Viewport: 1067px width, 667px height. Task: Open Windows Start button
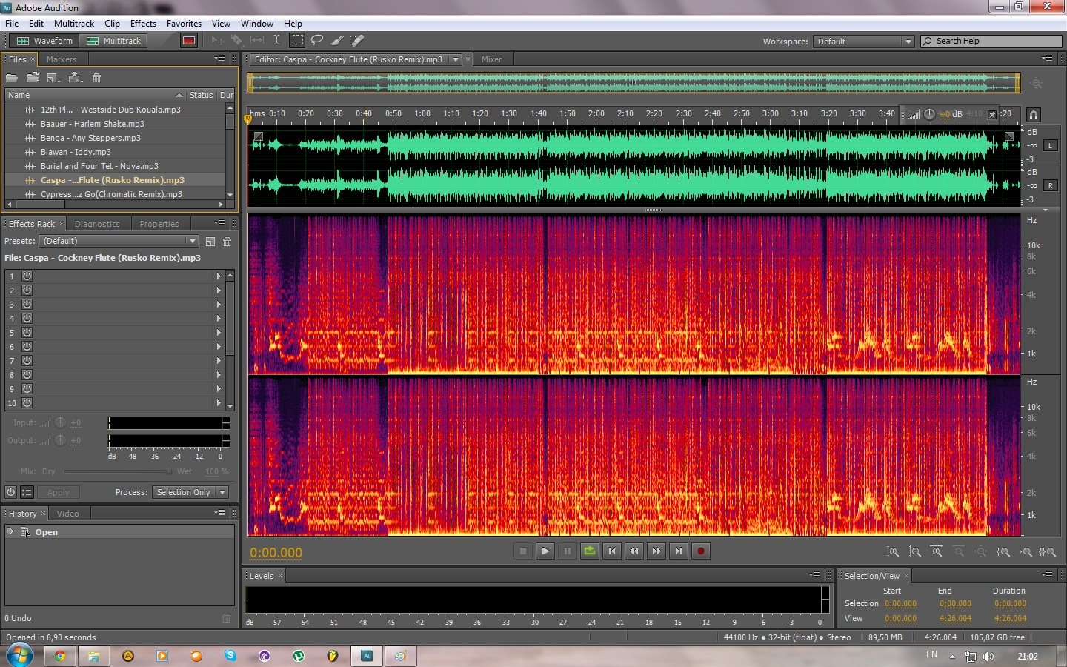click(19, 656)
